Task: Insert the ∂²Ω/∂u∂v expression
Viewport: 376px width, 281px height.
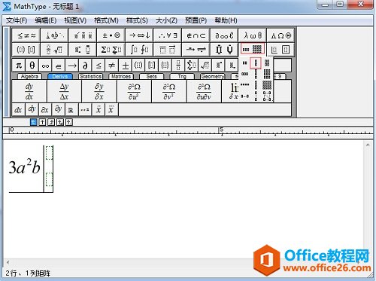Action: [x=204, y=91]
